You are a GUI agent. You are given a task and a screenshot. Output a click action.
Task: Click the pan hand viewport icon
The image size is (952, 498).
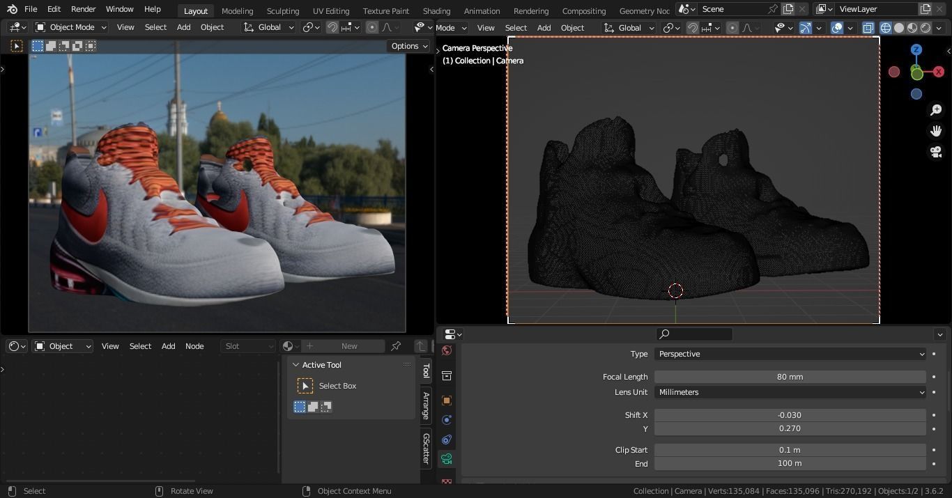pyautogui.click(x=936, y=131)
